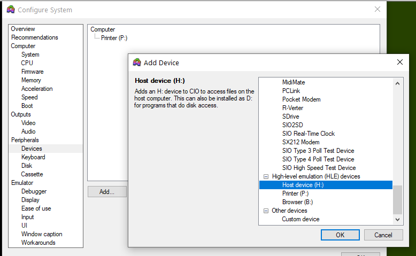416x256 pixels.
Task: Close the Add Device dialog
Action: [x=399, y=63]
